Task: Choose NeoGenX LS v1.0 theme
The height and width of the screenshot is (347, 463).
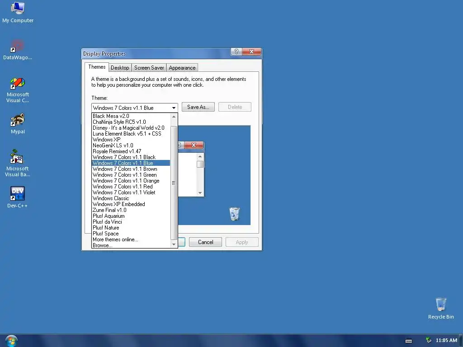Action: (x=131, y=145)
